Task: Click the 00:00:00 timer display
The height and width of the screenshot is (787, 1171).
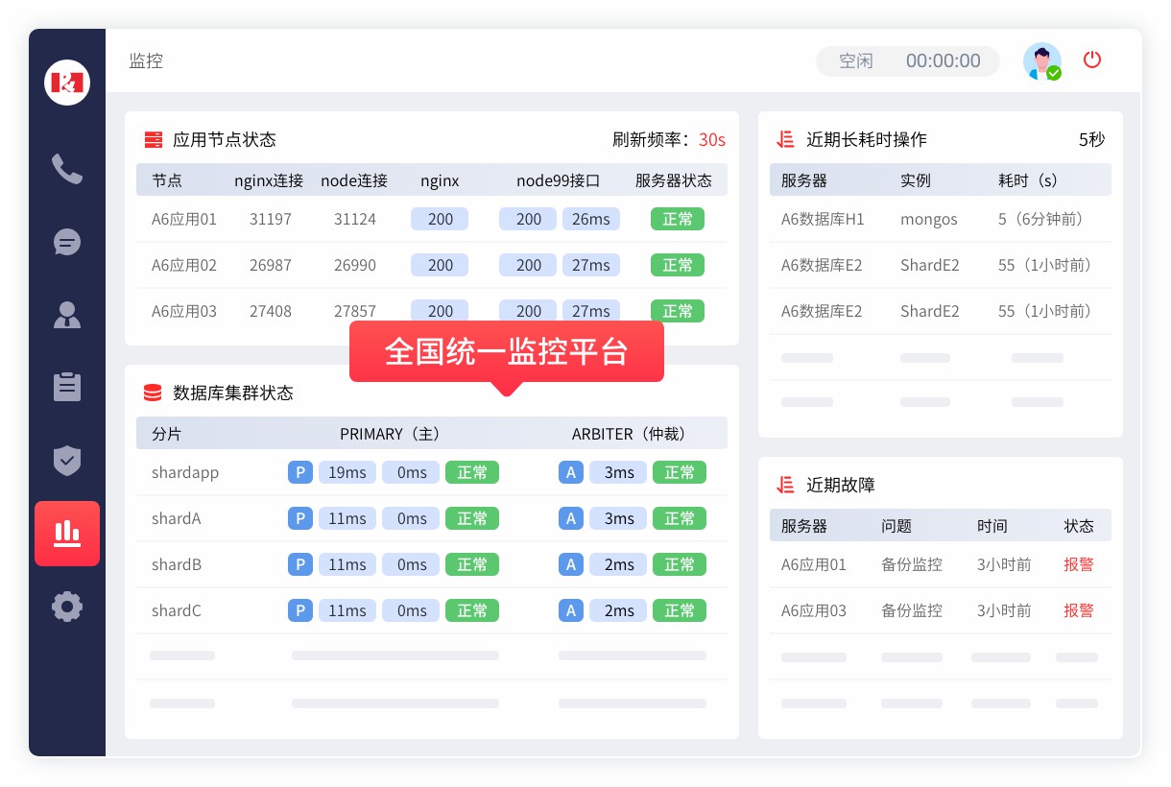Action: [x=944, y=60]
